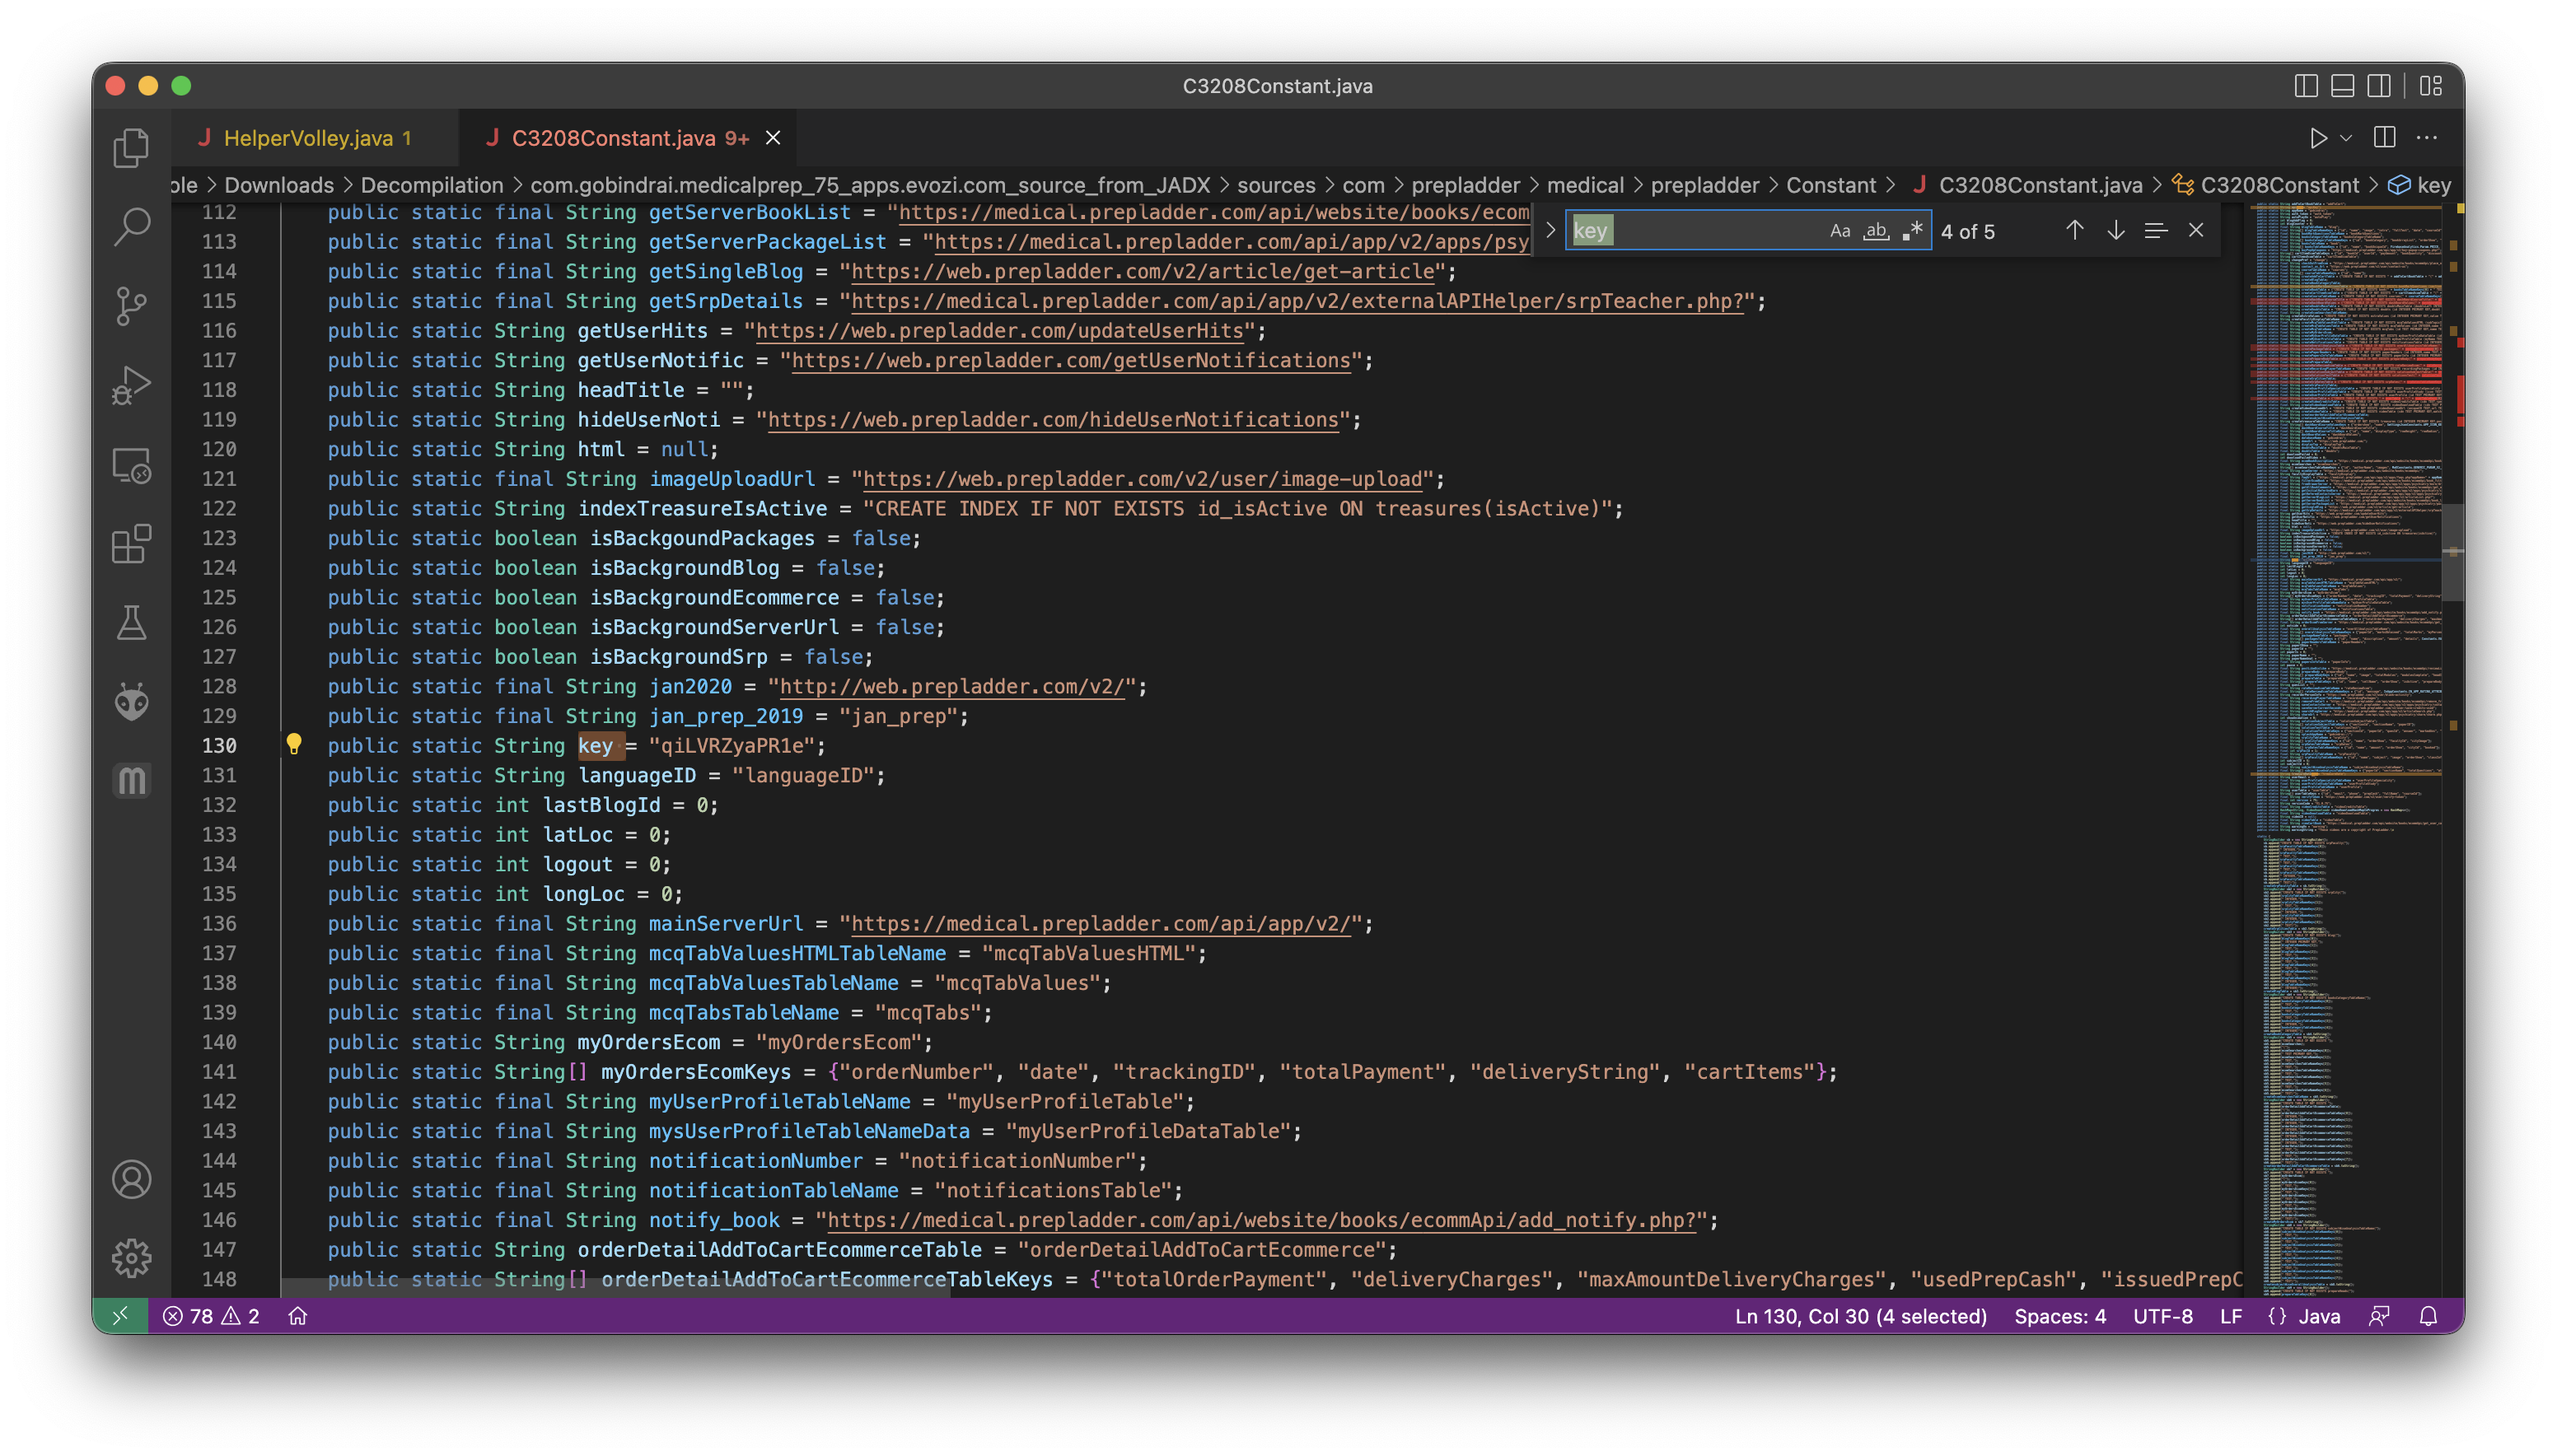Viewport: 2557px width, 1456px height.
Task: Toggle bottom panel visibility
Action: pos(2342,86)
